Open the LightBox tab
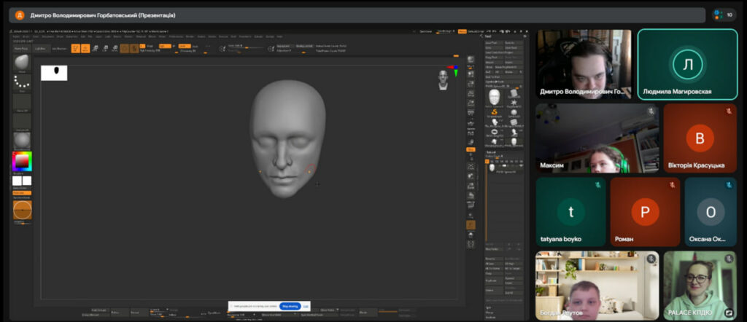747x322 pixels. click(40, 49)
